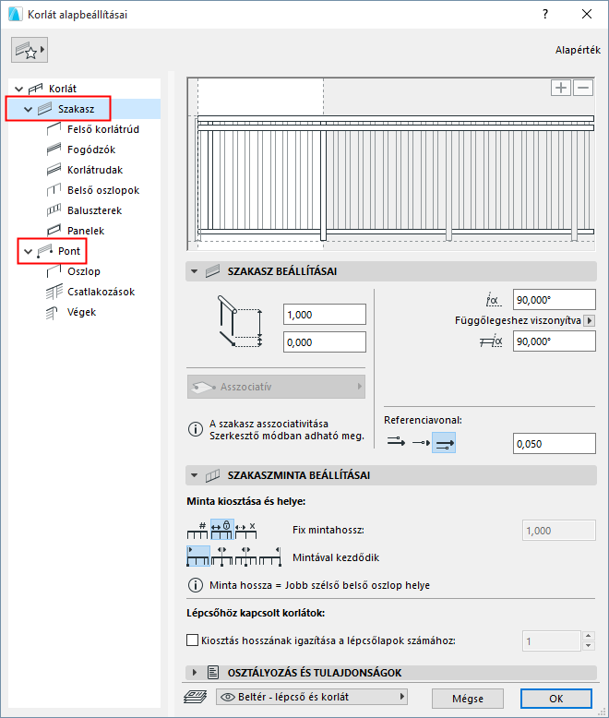Enable Kiosztás hosszának igazítása checkbox
Screen dimensions: 609x718
coord(192,640)
